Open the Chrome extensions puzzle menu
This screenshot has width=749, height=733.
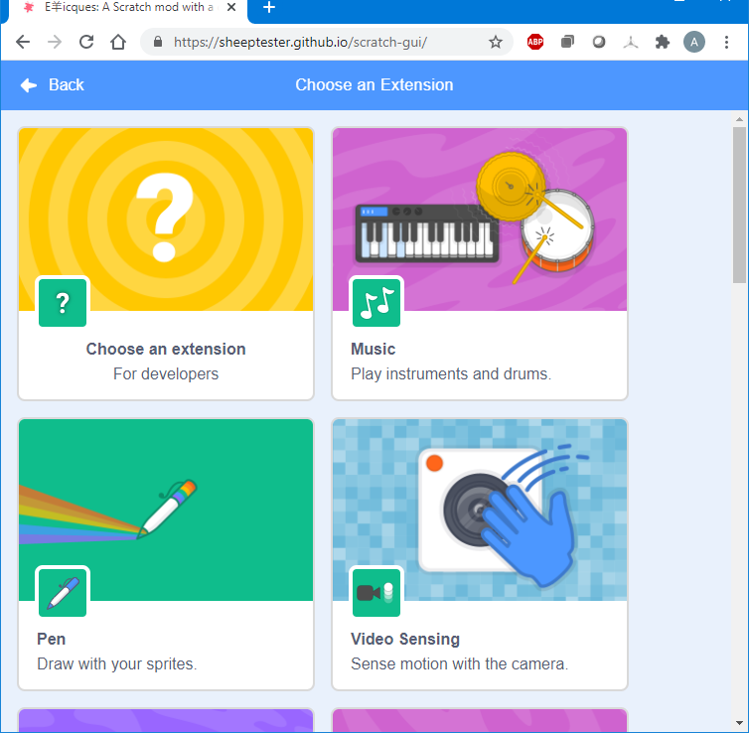pyautogui.click(x=662, y=42)
